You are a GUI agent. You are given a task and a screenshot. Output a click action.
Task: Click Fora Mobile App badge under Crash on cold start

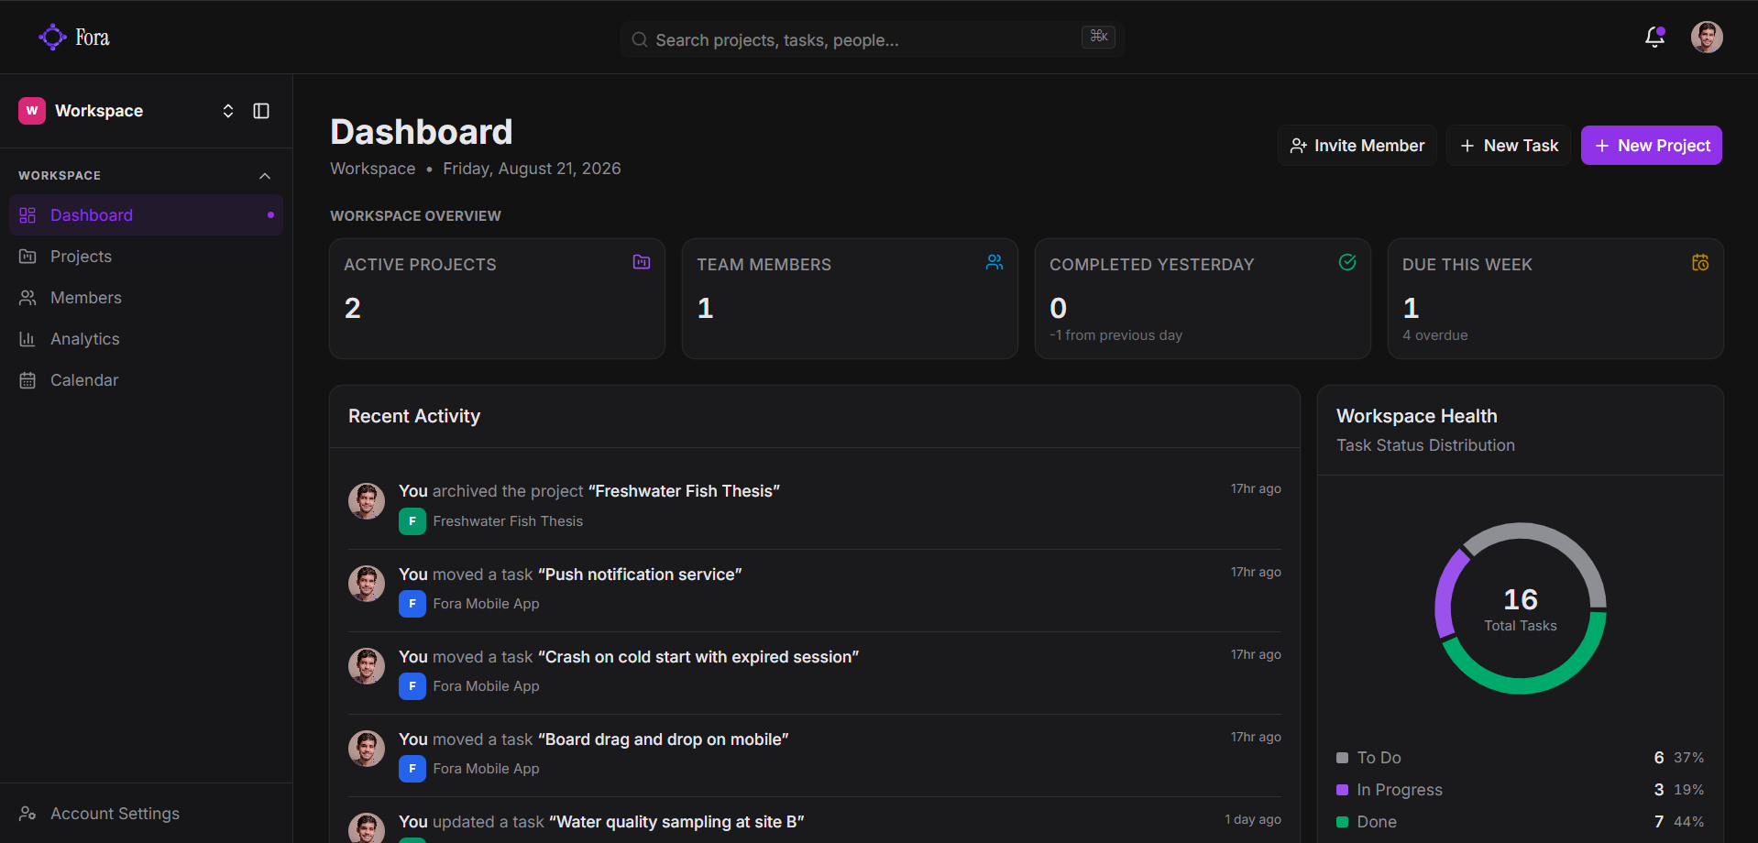pyautogui.click(x=412, y=686)
